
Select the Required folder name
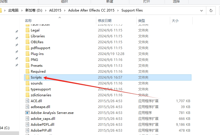tap(38, 72)
